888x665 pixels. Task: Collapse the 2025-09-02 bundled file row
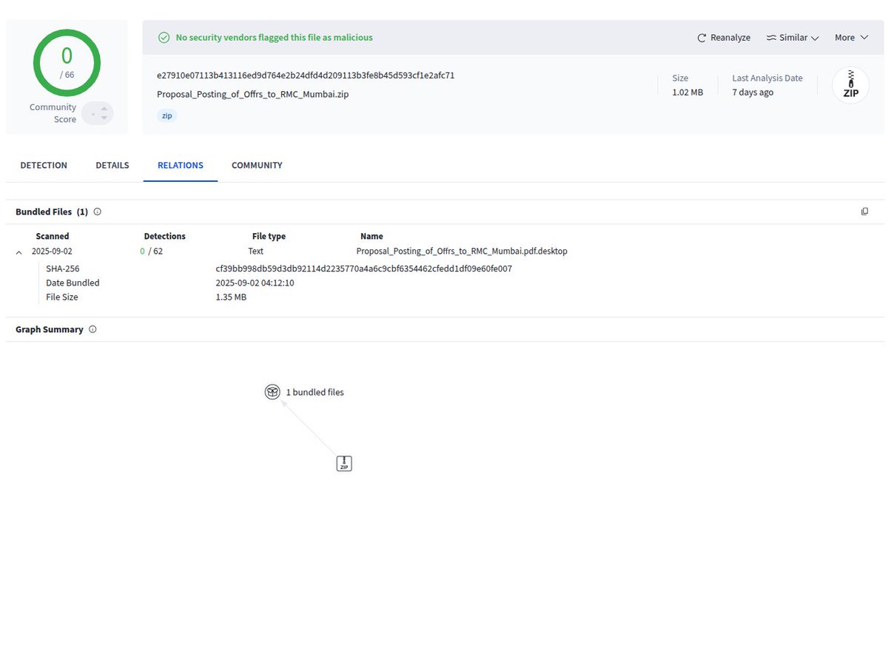(18, 252)
